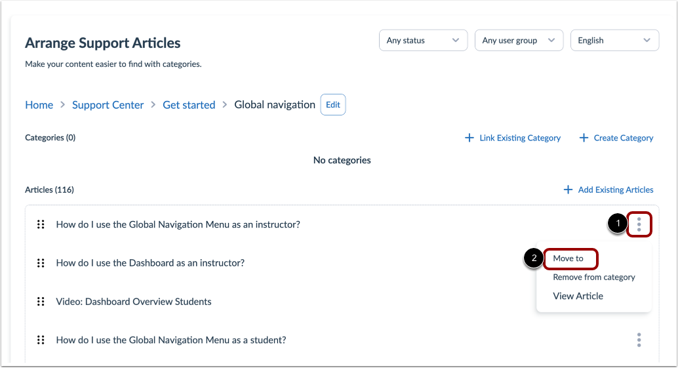Click the Edit button next to Global navigation
This screenshot has height=368, width=678.
coord(333,105)
